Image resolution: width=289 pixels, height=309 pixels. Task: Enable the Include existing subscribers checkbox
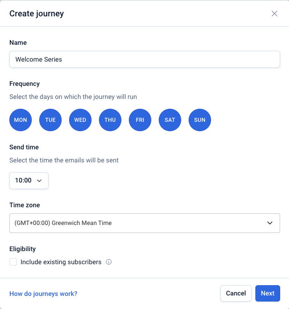click(13, 262)
